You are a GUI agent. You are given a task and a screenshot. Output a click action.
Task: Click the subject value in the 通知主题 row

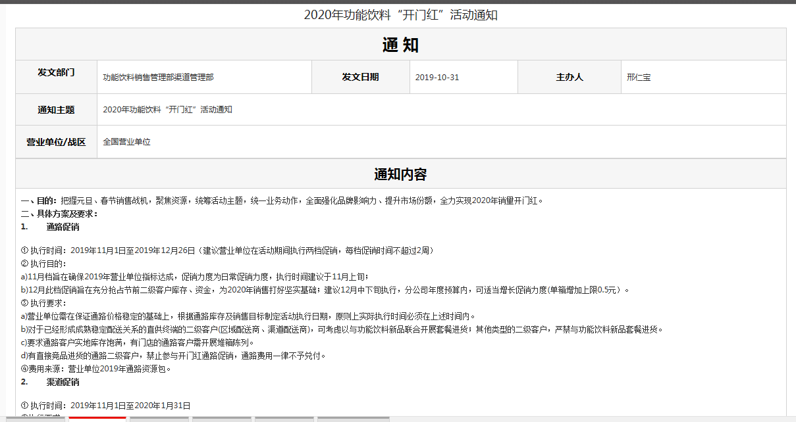click(x=167, y=110)
